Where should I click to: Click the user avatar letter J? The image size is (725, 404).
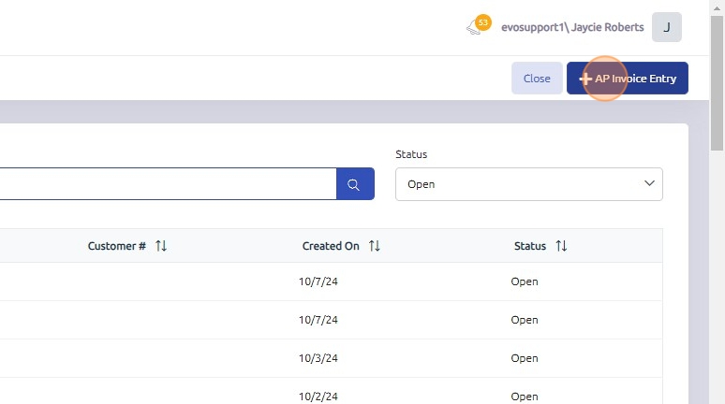pos(666,28)
